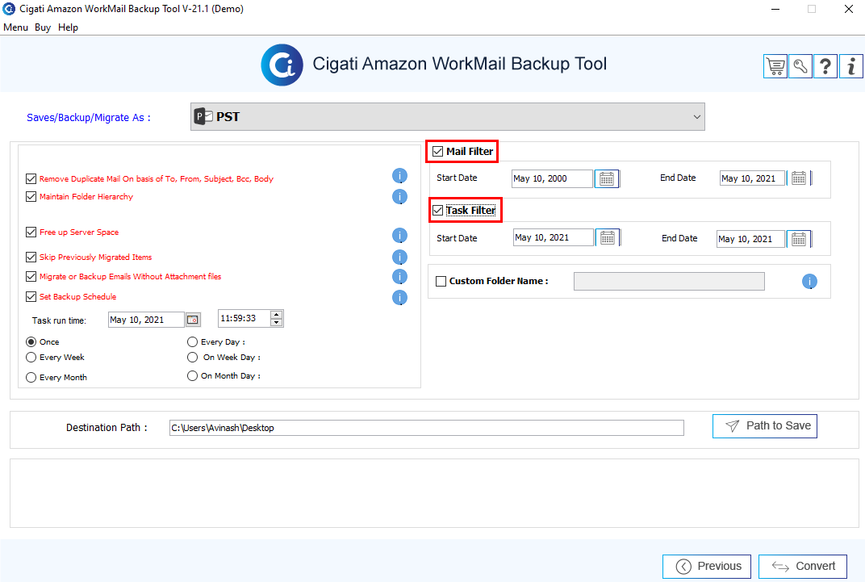
Task: Click the Task run time label
Action: (59, 320)
